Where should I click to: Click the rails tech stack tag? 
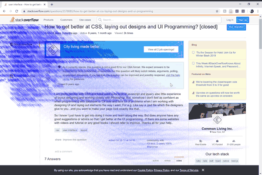point(205,161)
